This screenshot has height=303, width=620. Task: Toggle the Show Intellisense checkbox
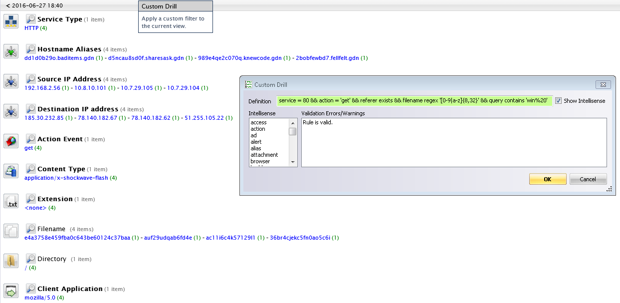tap(558, 100)
